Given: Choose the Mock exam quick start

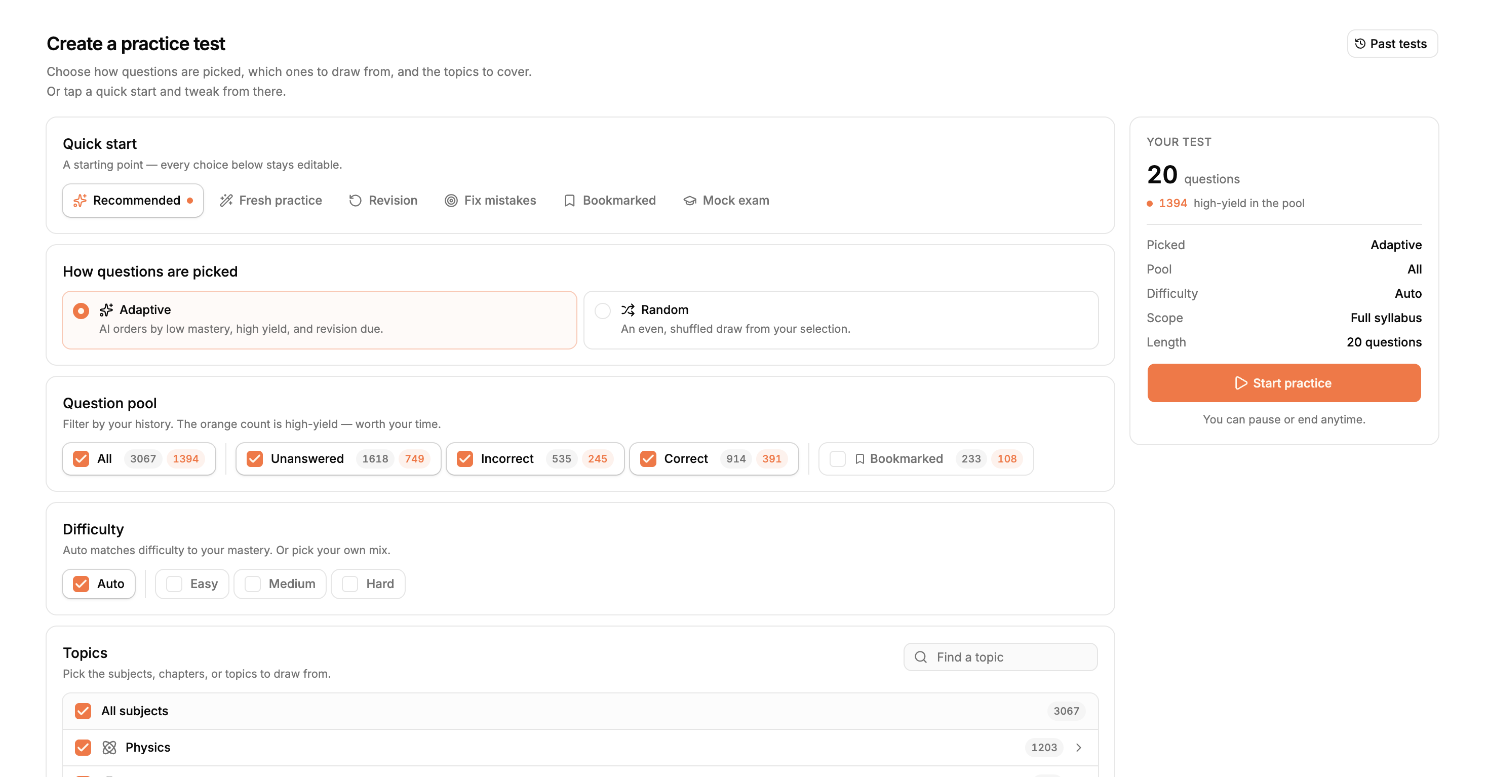Looking at the screenshot, I should (726, 200).
